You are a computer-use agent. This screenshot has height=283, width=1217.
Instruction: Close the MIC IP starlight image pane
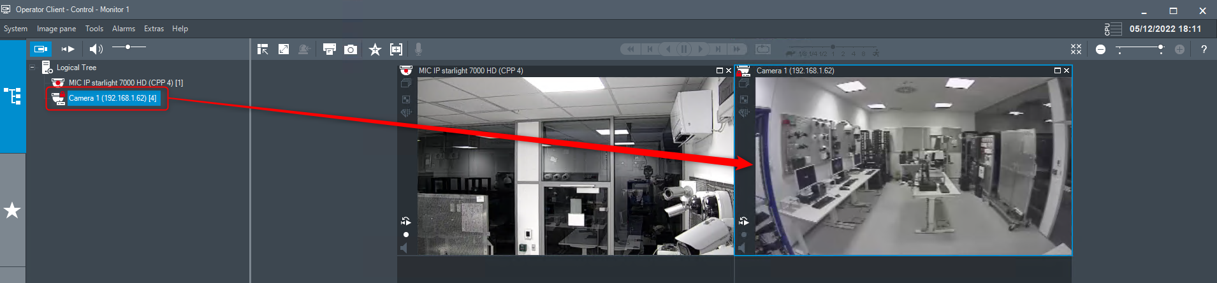[x=729, y=71]
